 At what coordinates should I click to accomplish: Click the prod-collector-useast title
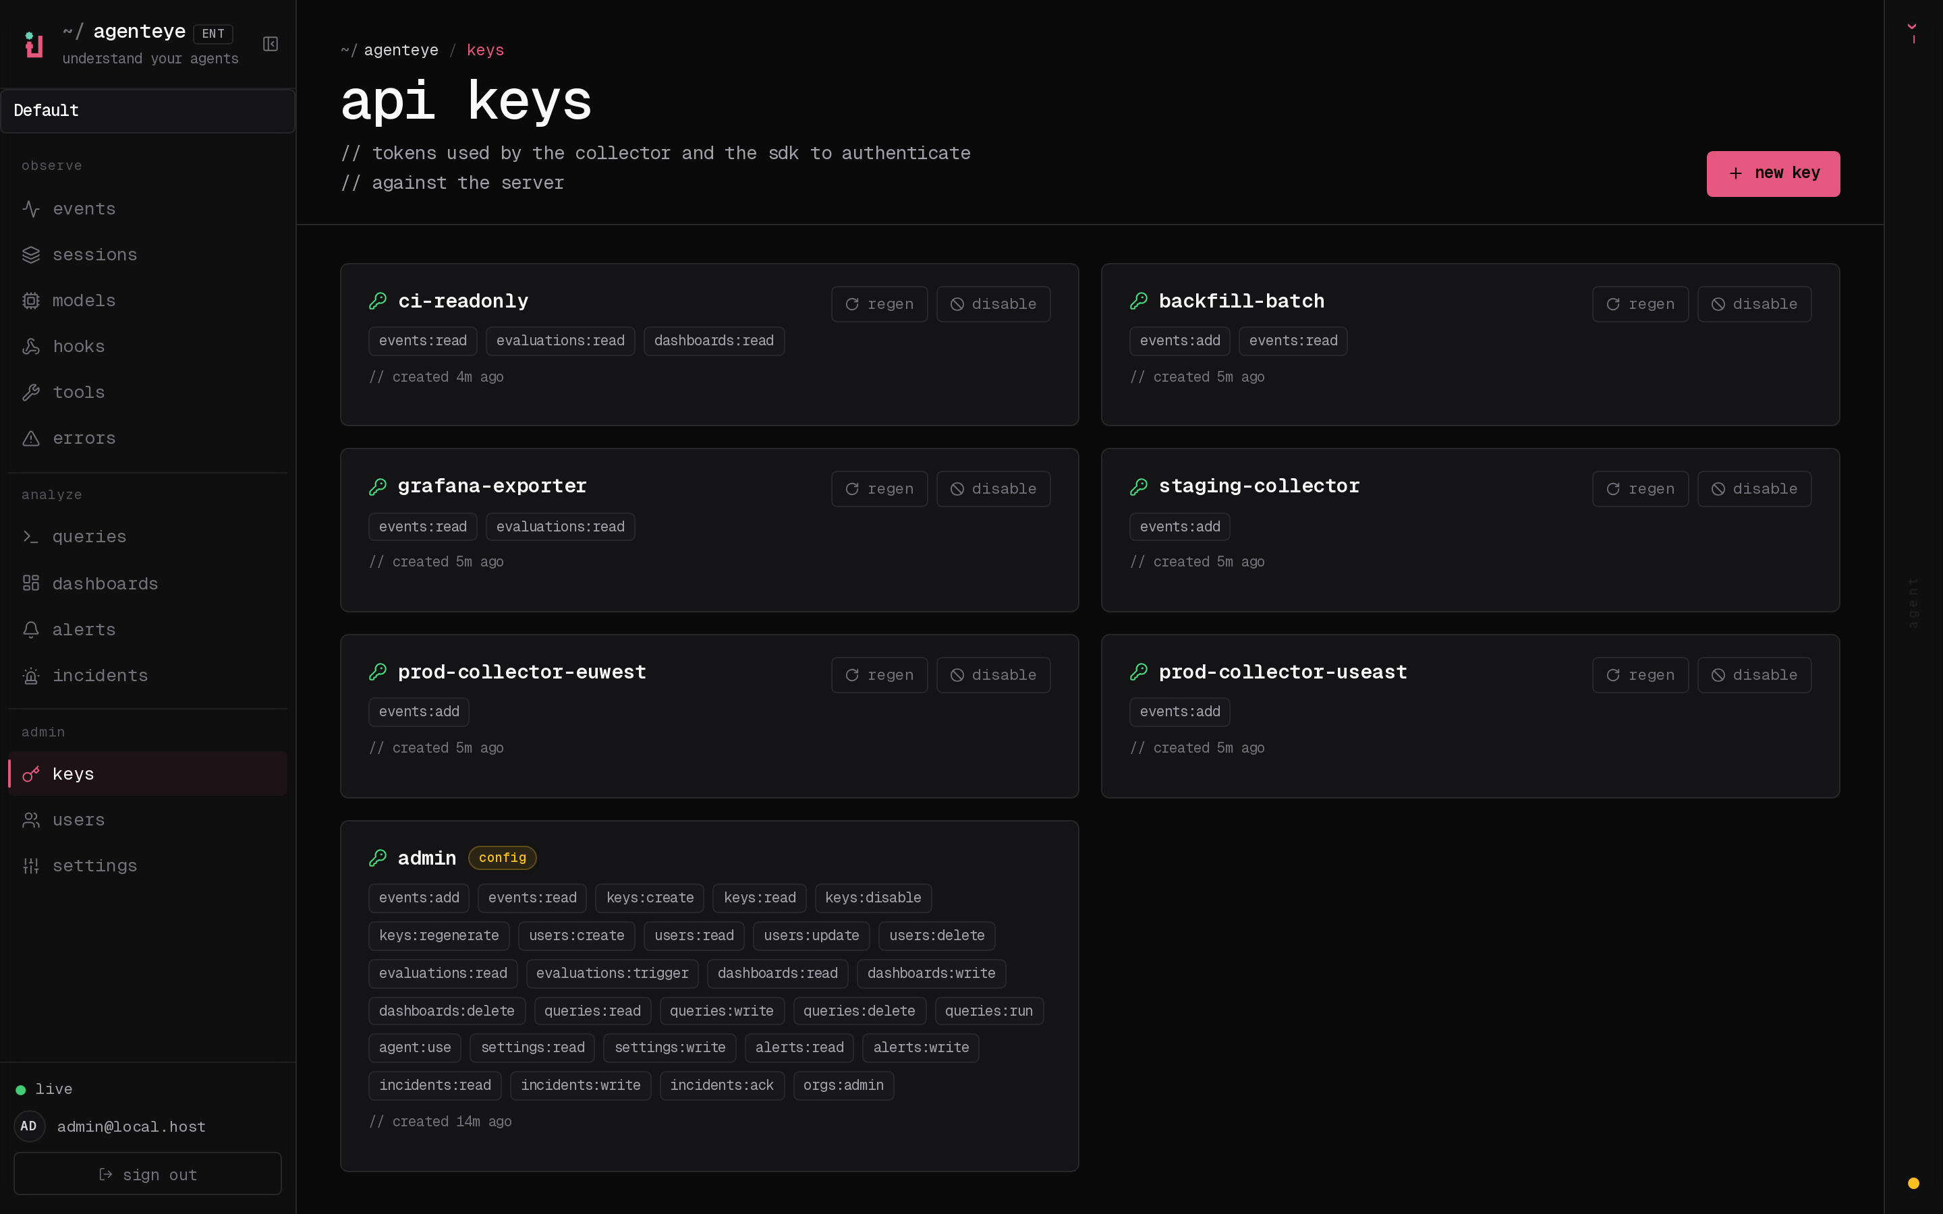[1283, 672]
